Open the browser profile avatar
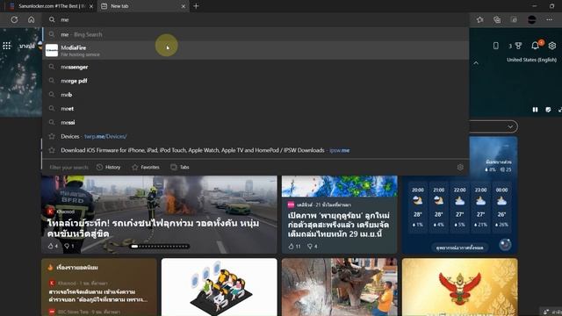Image resolution: width=562 pixels, height=316 pixels. [532, 19]
